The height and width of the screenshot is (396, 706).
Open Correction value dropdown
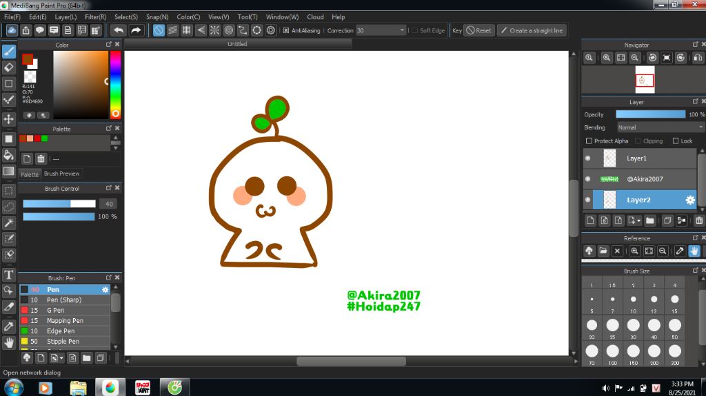click(402, 30)
